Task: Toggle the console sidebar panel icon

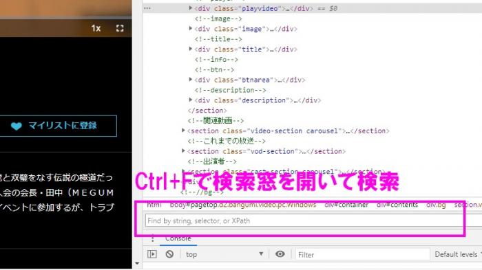Action: click(152, 254)
